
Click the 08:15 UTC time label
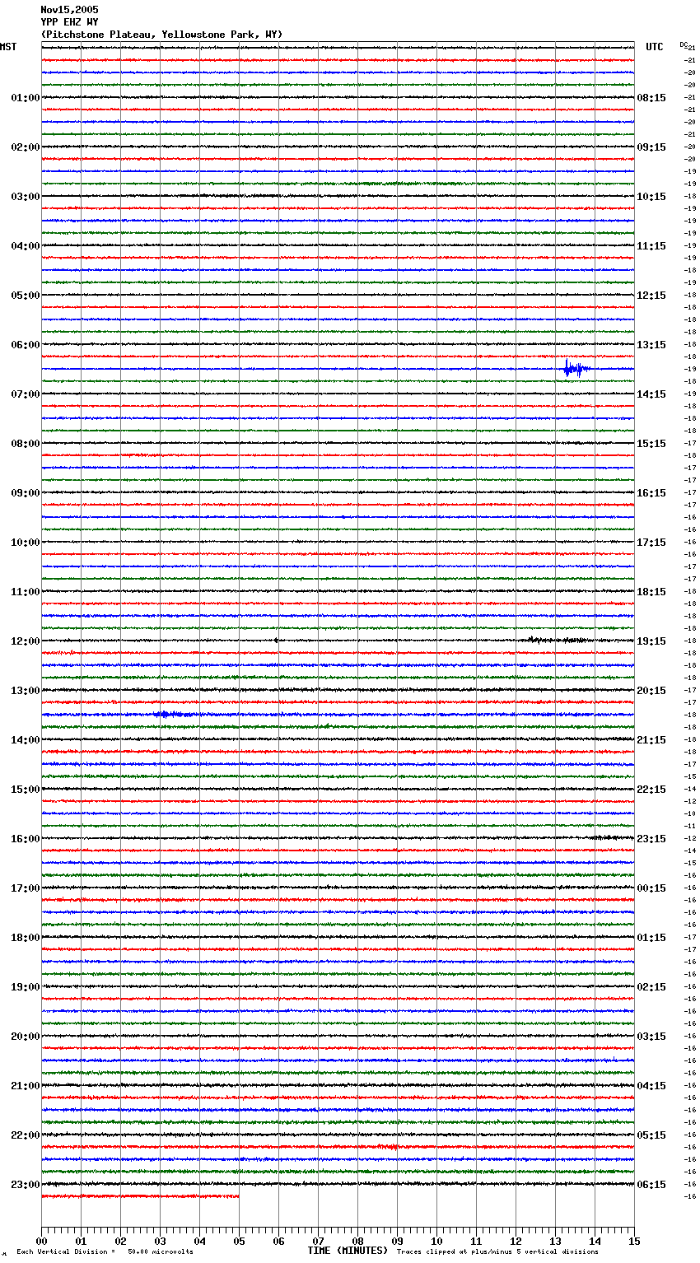point(651,98)
